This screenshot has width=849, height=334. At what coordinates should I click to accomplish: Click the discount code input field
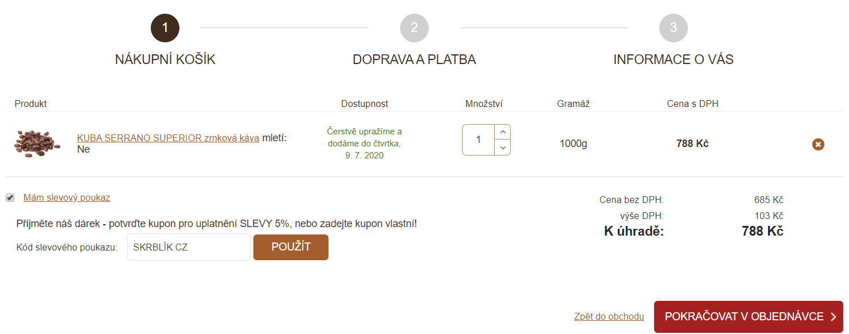(x=189, y=247)
